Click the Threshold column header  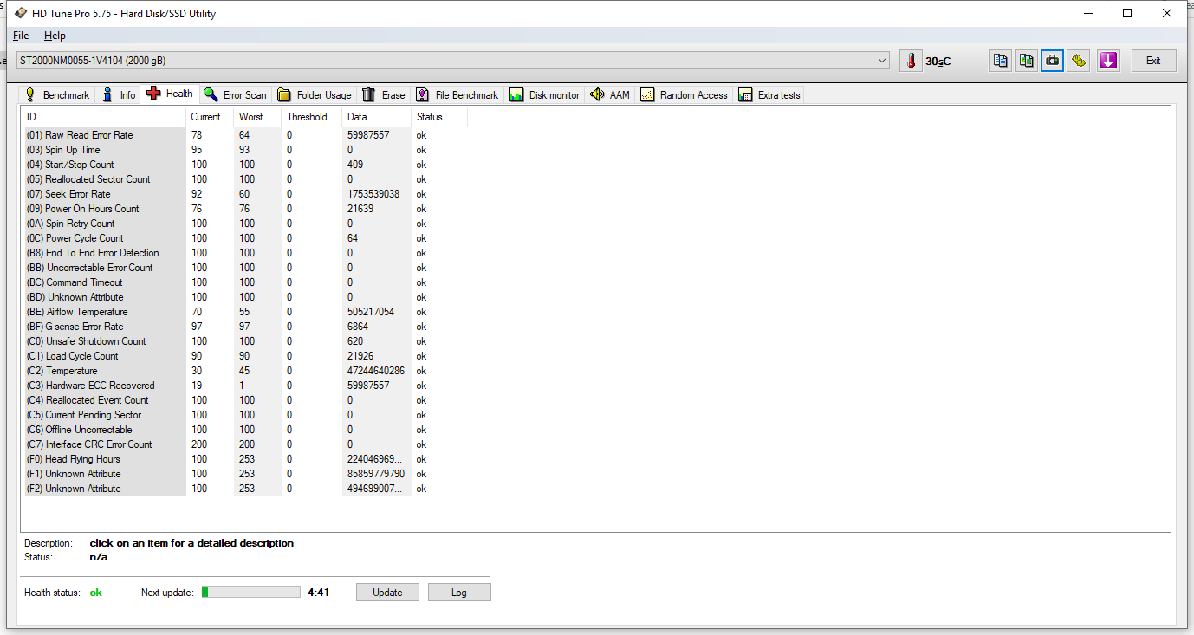point(312,117)
